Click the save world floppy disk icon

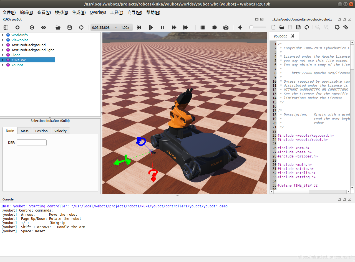(70, 27)
